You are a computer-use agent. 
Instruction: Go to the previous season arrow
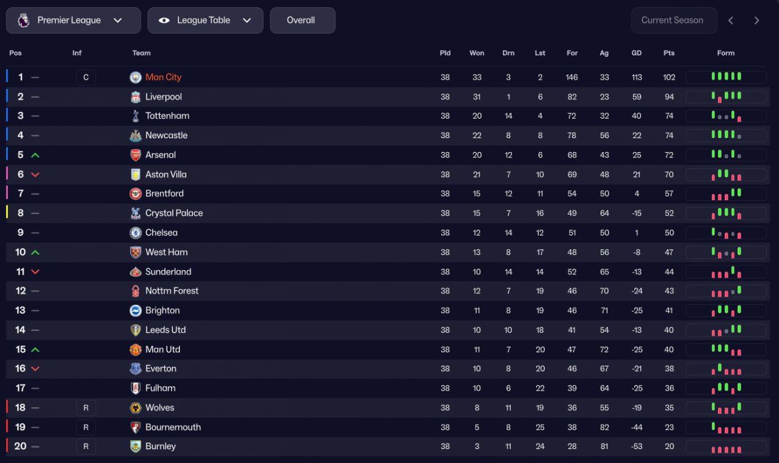pyautogui.click(x=731, y=20)
